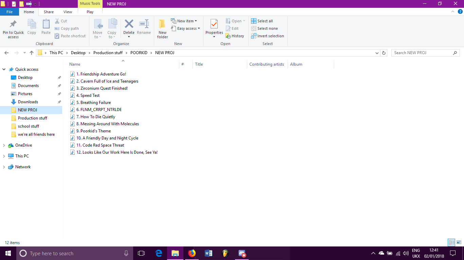This screenshot has width=464, height=260.
Task: Click the Copy ribbon icon
Action: pos(32,27)
